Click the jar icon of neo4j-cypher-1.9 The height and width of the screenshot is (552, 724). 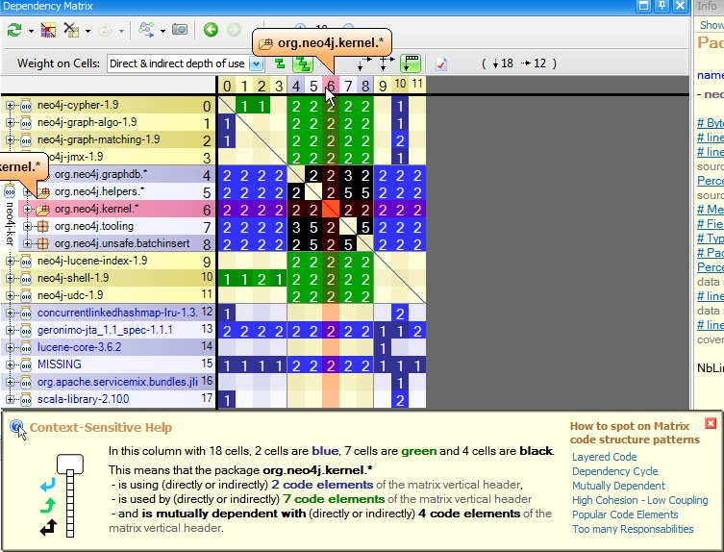pyautogui.click(x=26, y=106)
